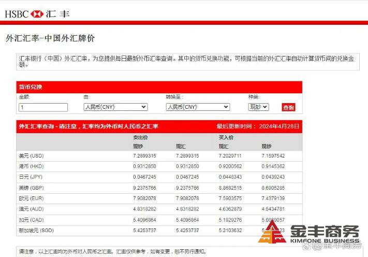The image size is (368, 257).
Task: Select the 加元 (CAD) row label
Action: click(31, 220)
